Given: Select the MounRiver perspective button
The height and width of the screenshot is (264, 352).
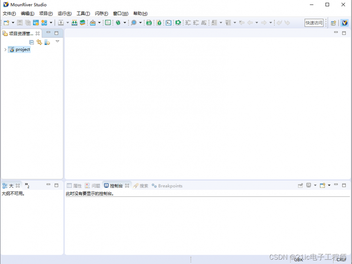Looking at the screenshot, I should (345, 23).
